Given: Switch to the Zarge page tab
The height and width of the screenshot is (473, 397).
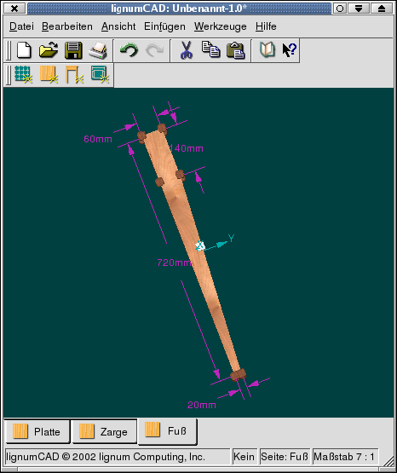Looking at the screenshot, I should click(104, 432).
